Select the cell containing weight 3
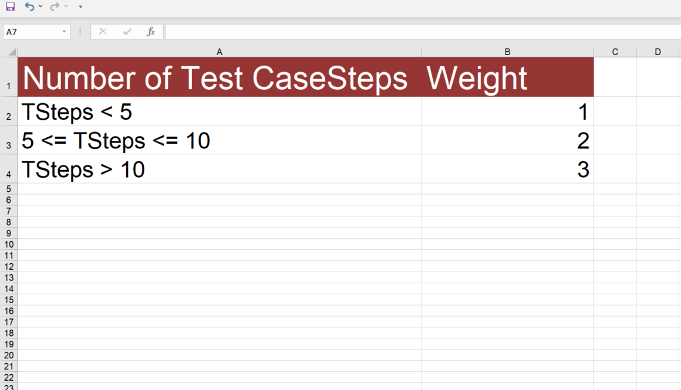Image resolution: width=681 pixels, height=390 pixels. point(507,169)
